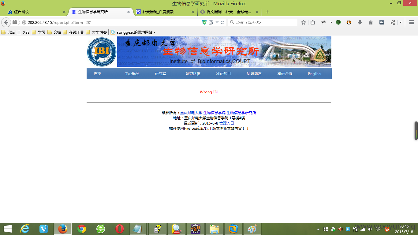Image resolution: width=418 pixels, height=235 pixels.
Task: Bookmark this page with the star
Action: [304, 22]
